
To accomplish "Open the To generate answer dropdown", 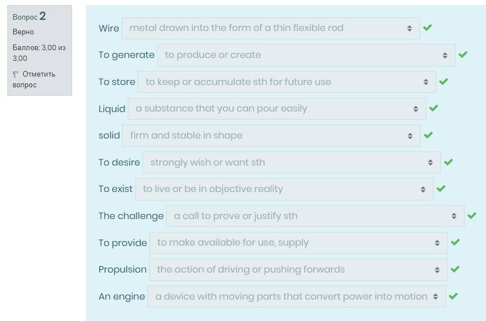I will pyautogui.click(x=306, y=55).
